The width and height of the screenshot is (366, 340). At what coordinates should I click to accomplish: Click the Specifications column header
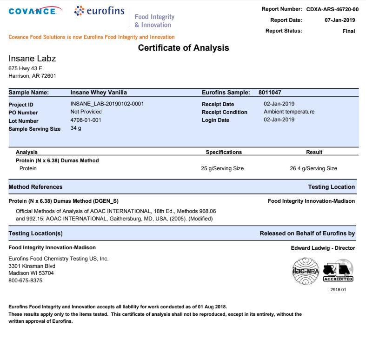224,152
